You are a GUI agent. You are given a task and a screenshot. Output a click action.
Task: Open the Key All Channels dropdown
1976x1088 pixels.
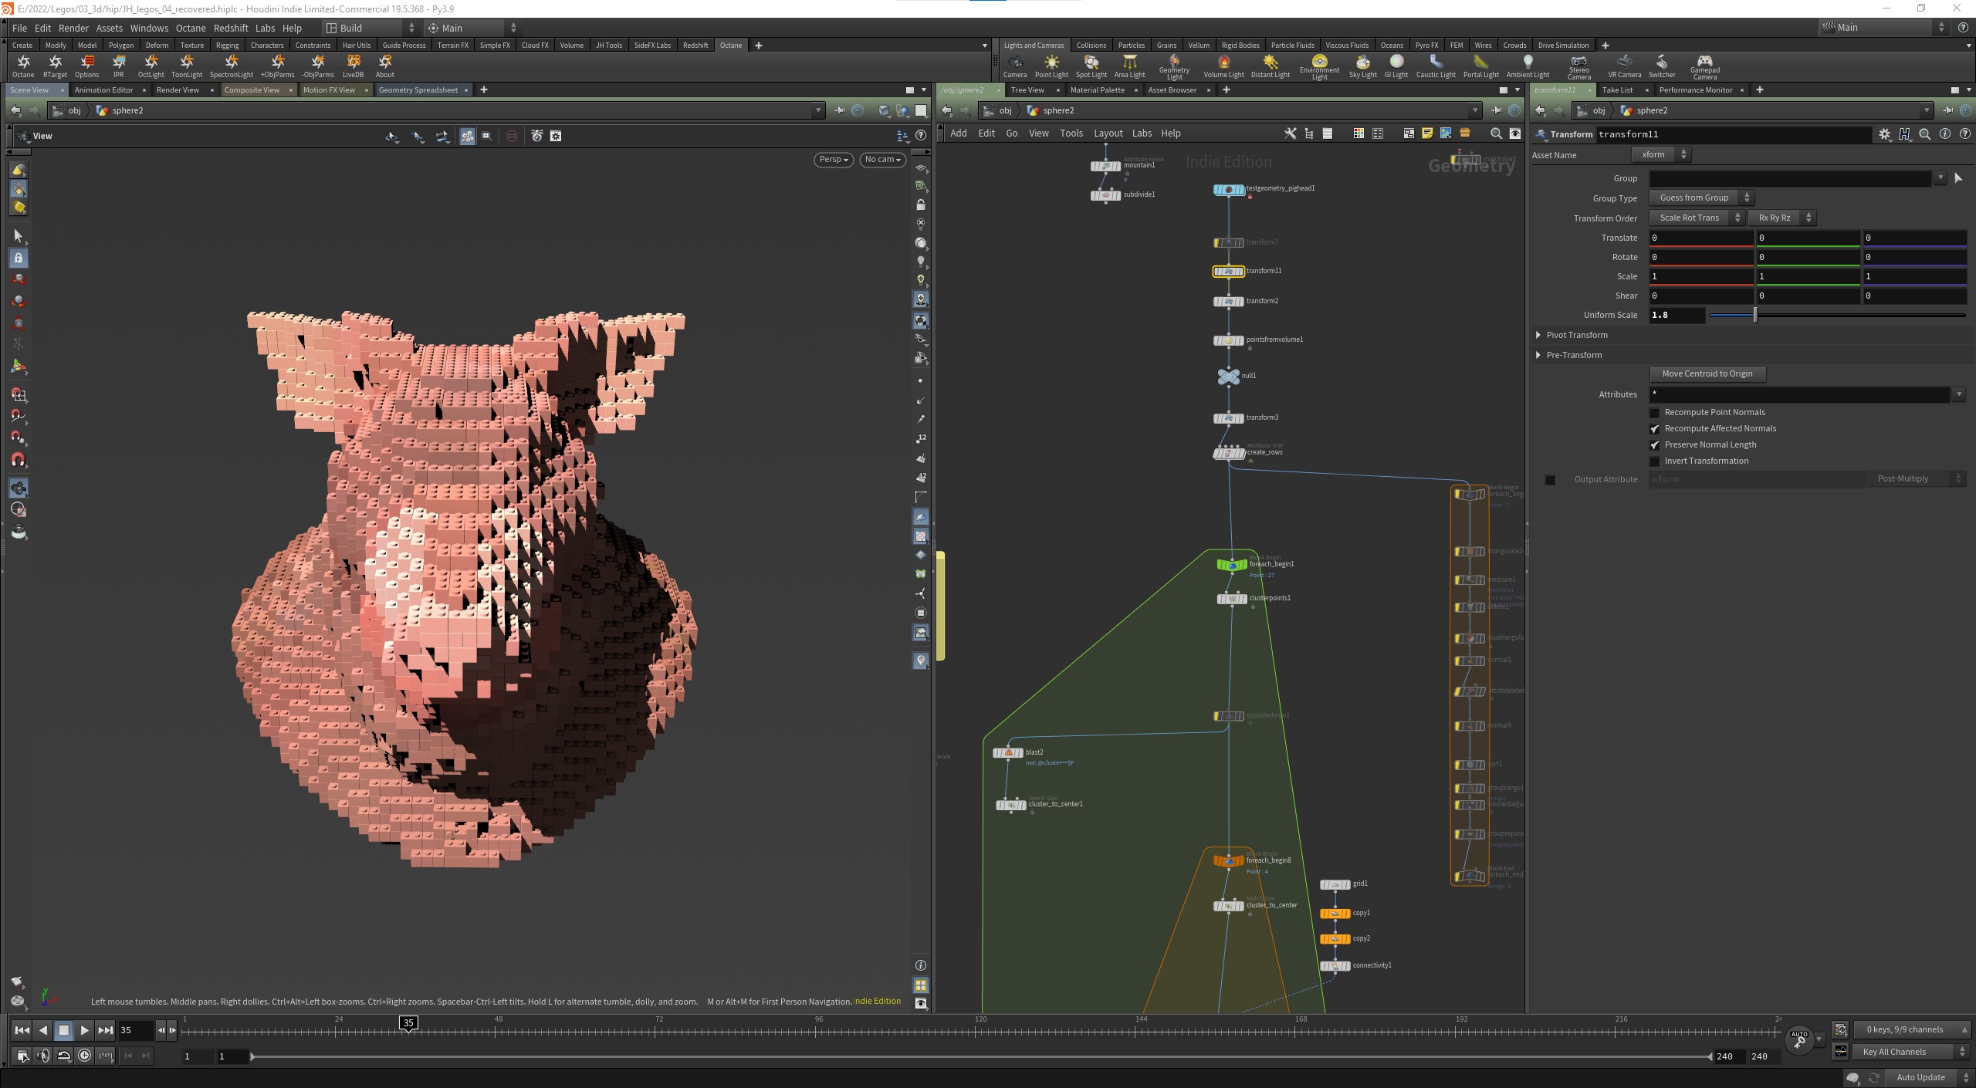pyautogui.click(x=1910, y=1053)
